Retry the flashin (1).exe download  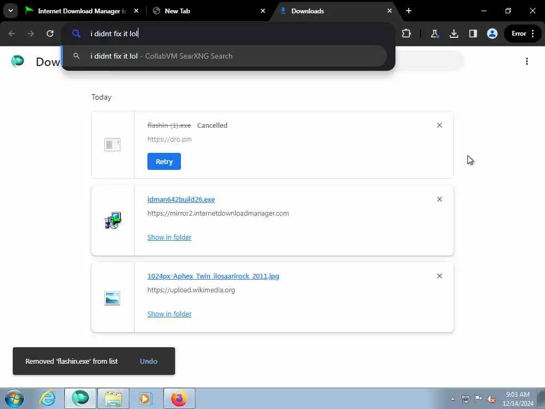[x=164, y=161]
